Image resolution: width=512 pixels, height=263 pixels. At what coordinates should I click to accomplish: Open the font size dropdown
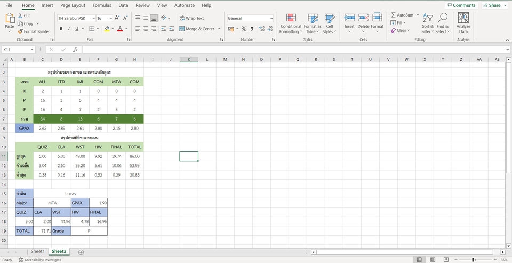(111, 19)
